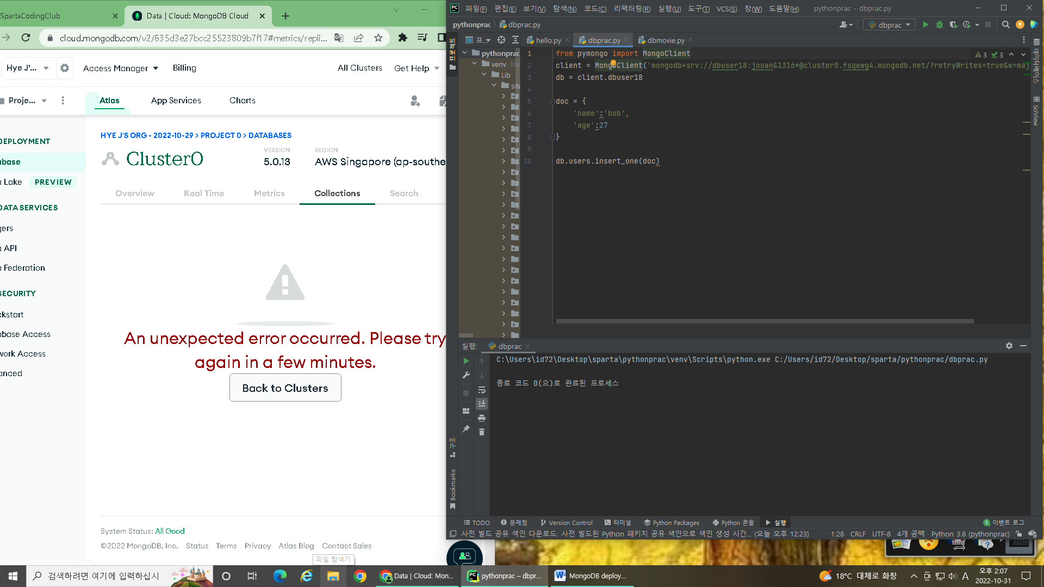Open the Version Control tool window
The image size is (1044, 587).
coord(566,523)
